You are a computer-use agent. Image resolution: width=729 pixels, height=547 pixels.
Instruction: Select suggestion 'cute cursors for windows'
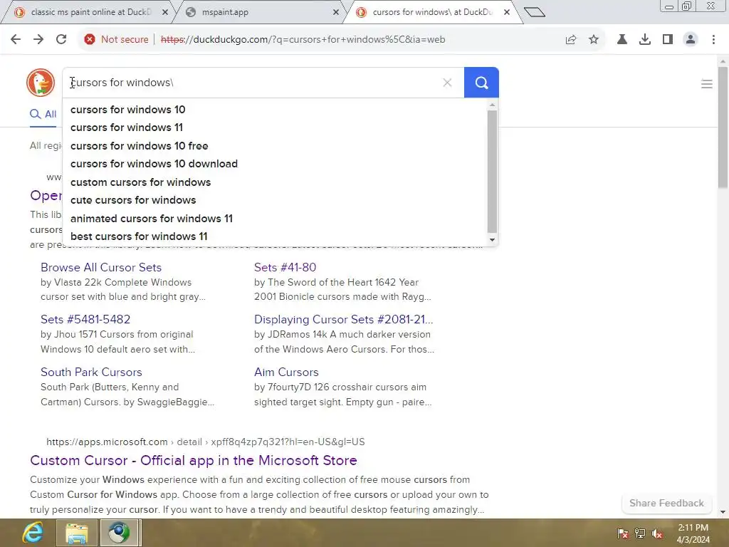click(x=133, y=200)
